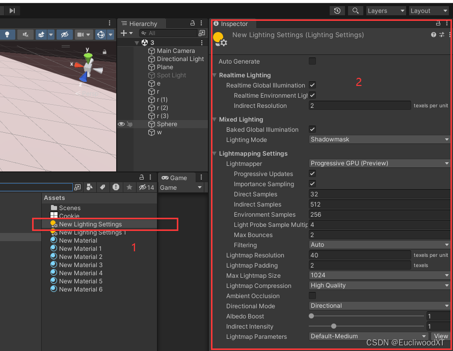This screenshot has height=351, width=453.
Task: Click the Step frame playback button
Action: pyautogui.click(x=12, y=11)
